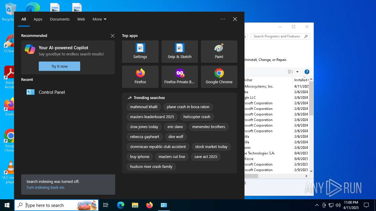The height and width of the screenshot is (211, 376).
Task: Open Control Panel from Recent list
Action: [x=68, y=92]
